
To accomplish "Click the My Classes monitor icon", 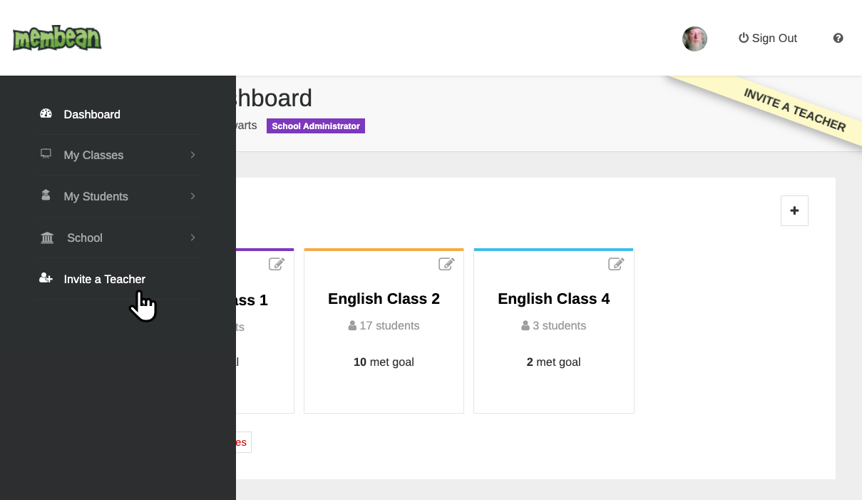I will [x=46, y=154].
